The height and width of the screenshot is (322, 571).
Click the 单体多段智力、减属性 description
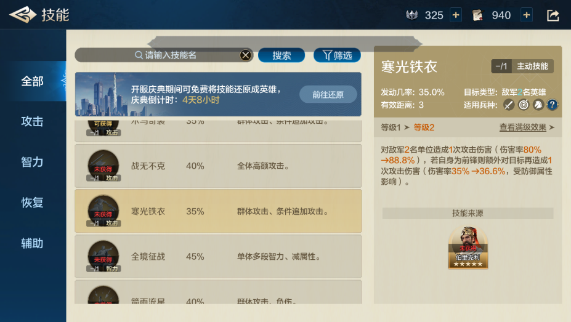(278, 257)
